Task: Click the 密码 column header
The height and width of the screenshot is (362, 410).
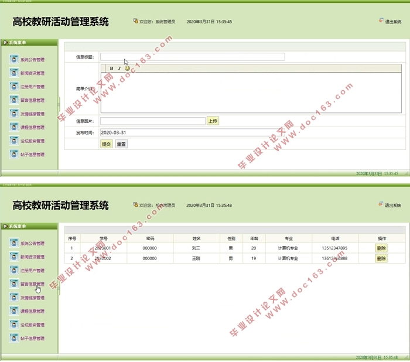Action: coord(150,238)
